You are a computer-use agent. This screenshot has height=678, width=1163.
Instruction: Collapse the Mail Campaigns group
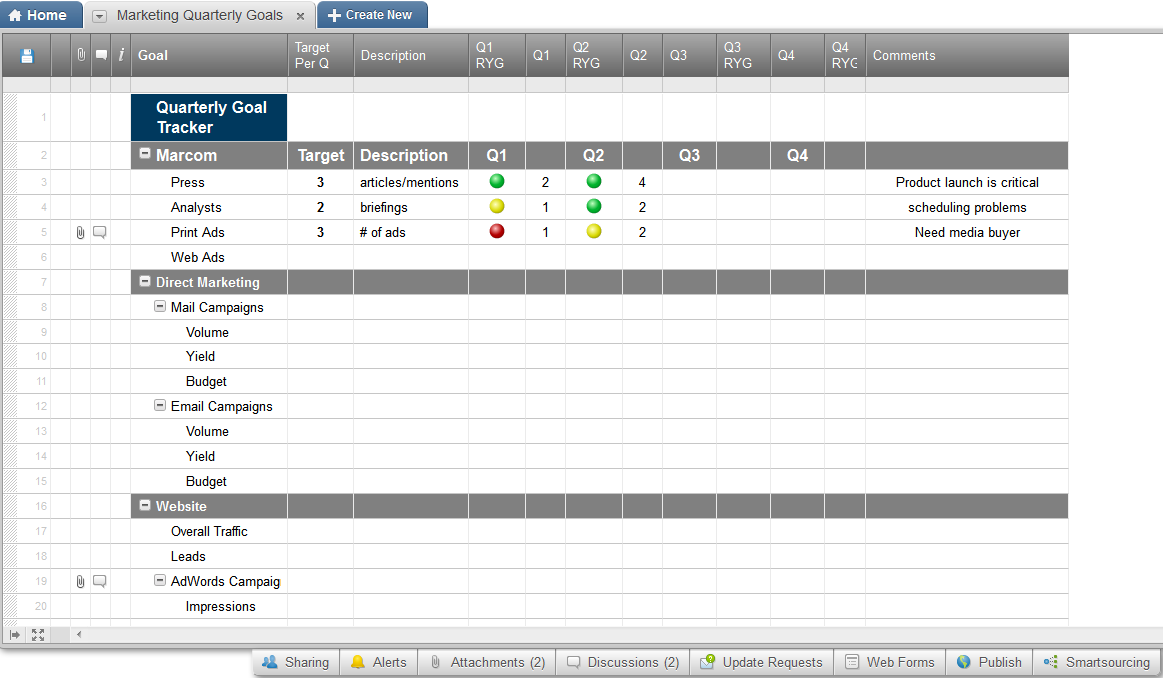(x=160, y=306)
